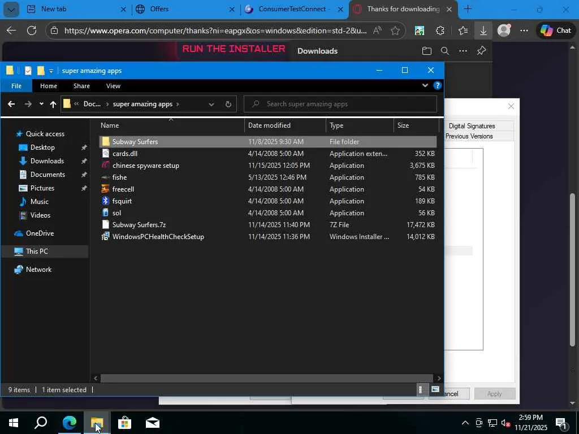The height and width of the screenshot is (434, 579).
Task: Open Digital Signatures tab in properties dialog
Action: pos(472,126)
